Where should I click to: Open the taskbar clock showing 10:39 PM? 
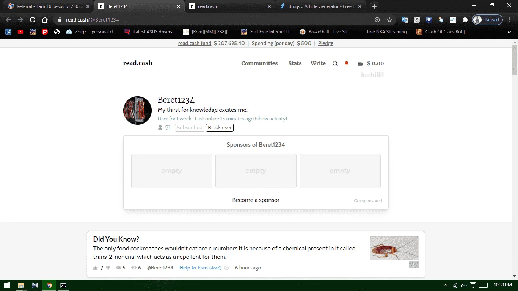coord(503,285)
